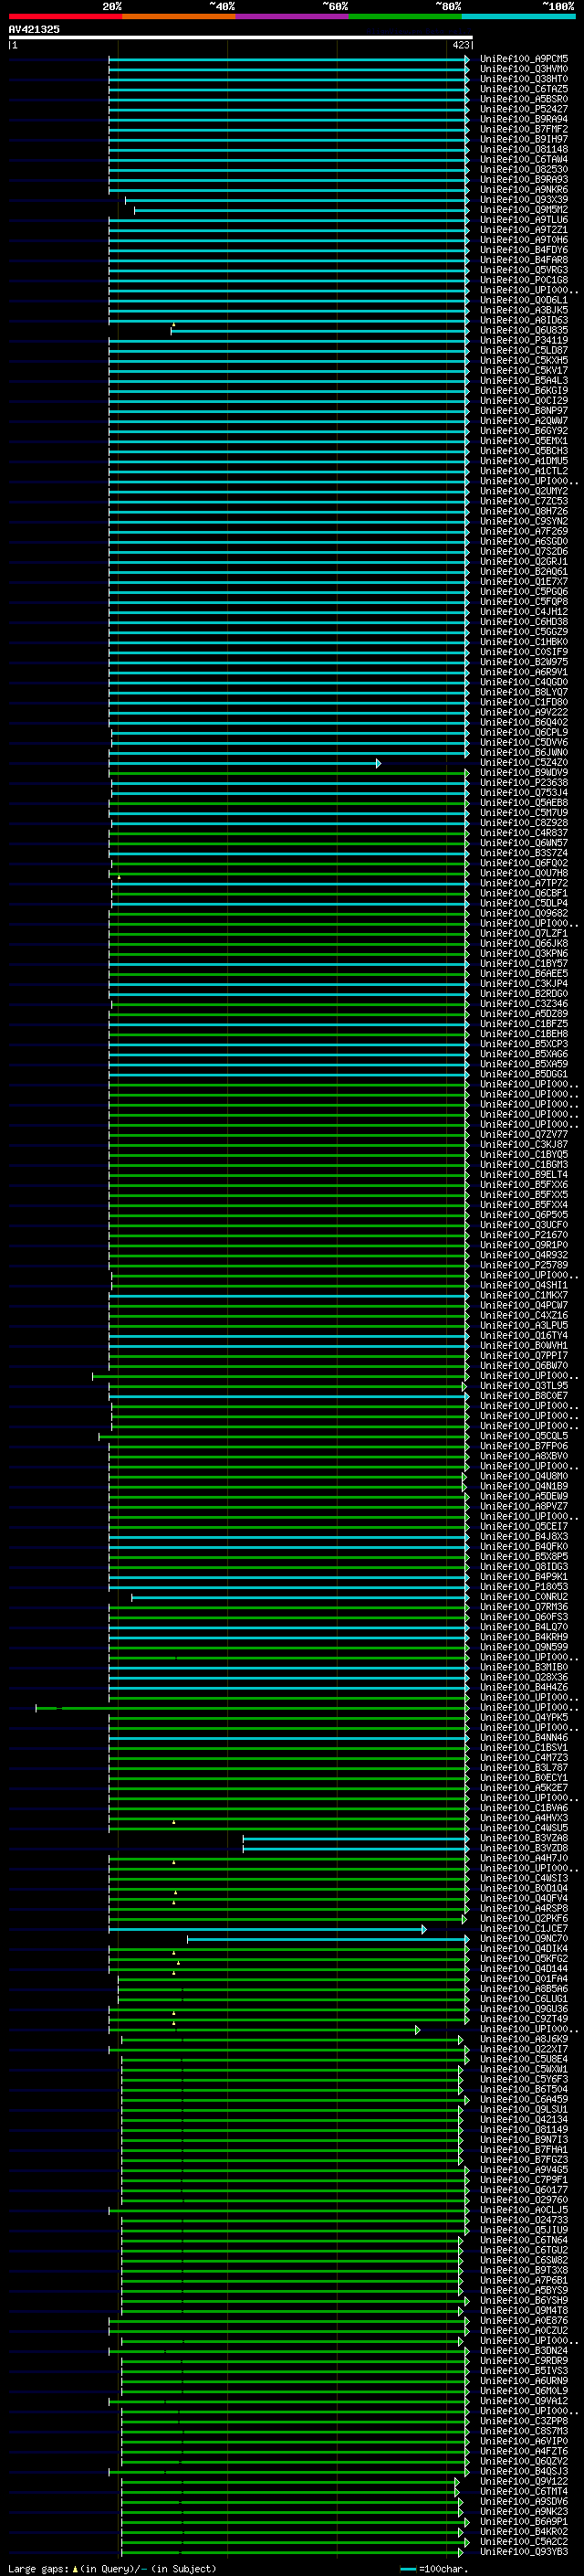Select label UniRef100_C0NRU2
This screenshot has width=584, height=2576.
[x=524, y=1597]
